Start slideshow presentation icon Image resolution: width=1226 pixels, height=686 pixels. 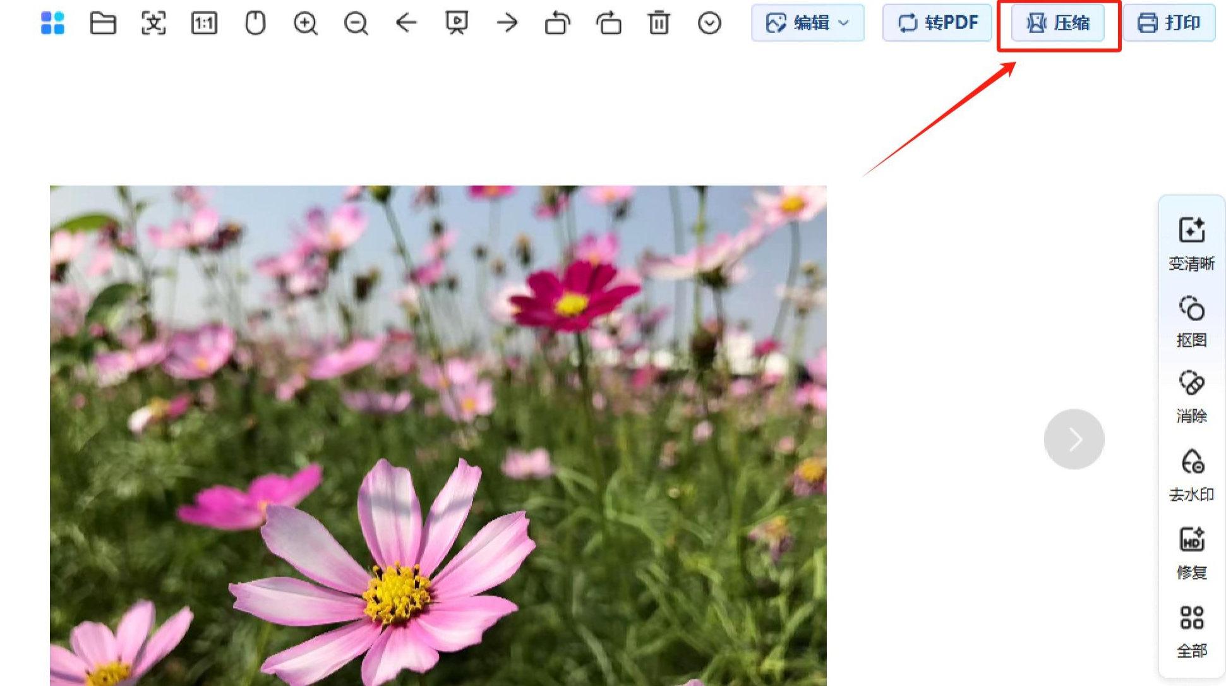(x=457, y=23)
